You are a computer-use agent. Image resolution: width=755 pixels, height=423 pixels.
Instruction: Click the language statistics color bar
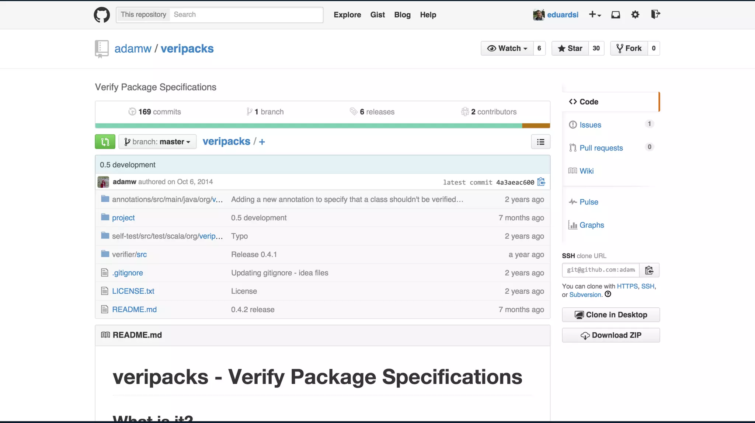[x=322, y=126]
